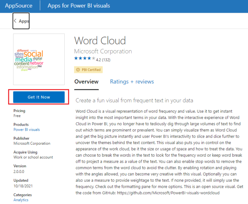Click version number 2.0.0.0

pos(19,172)
